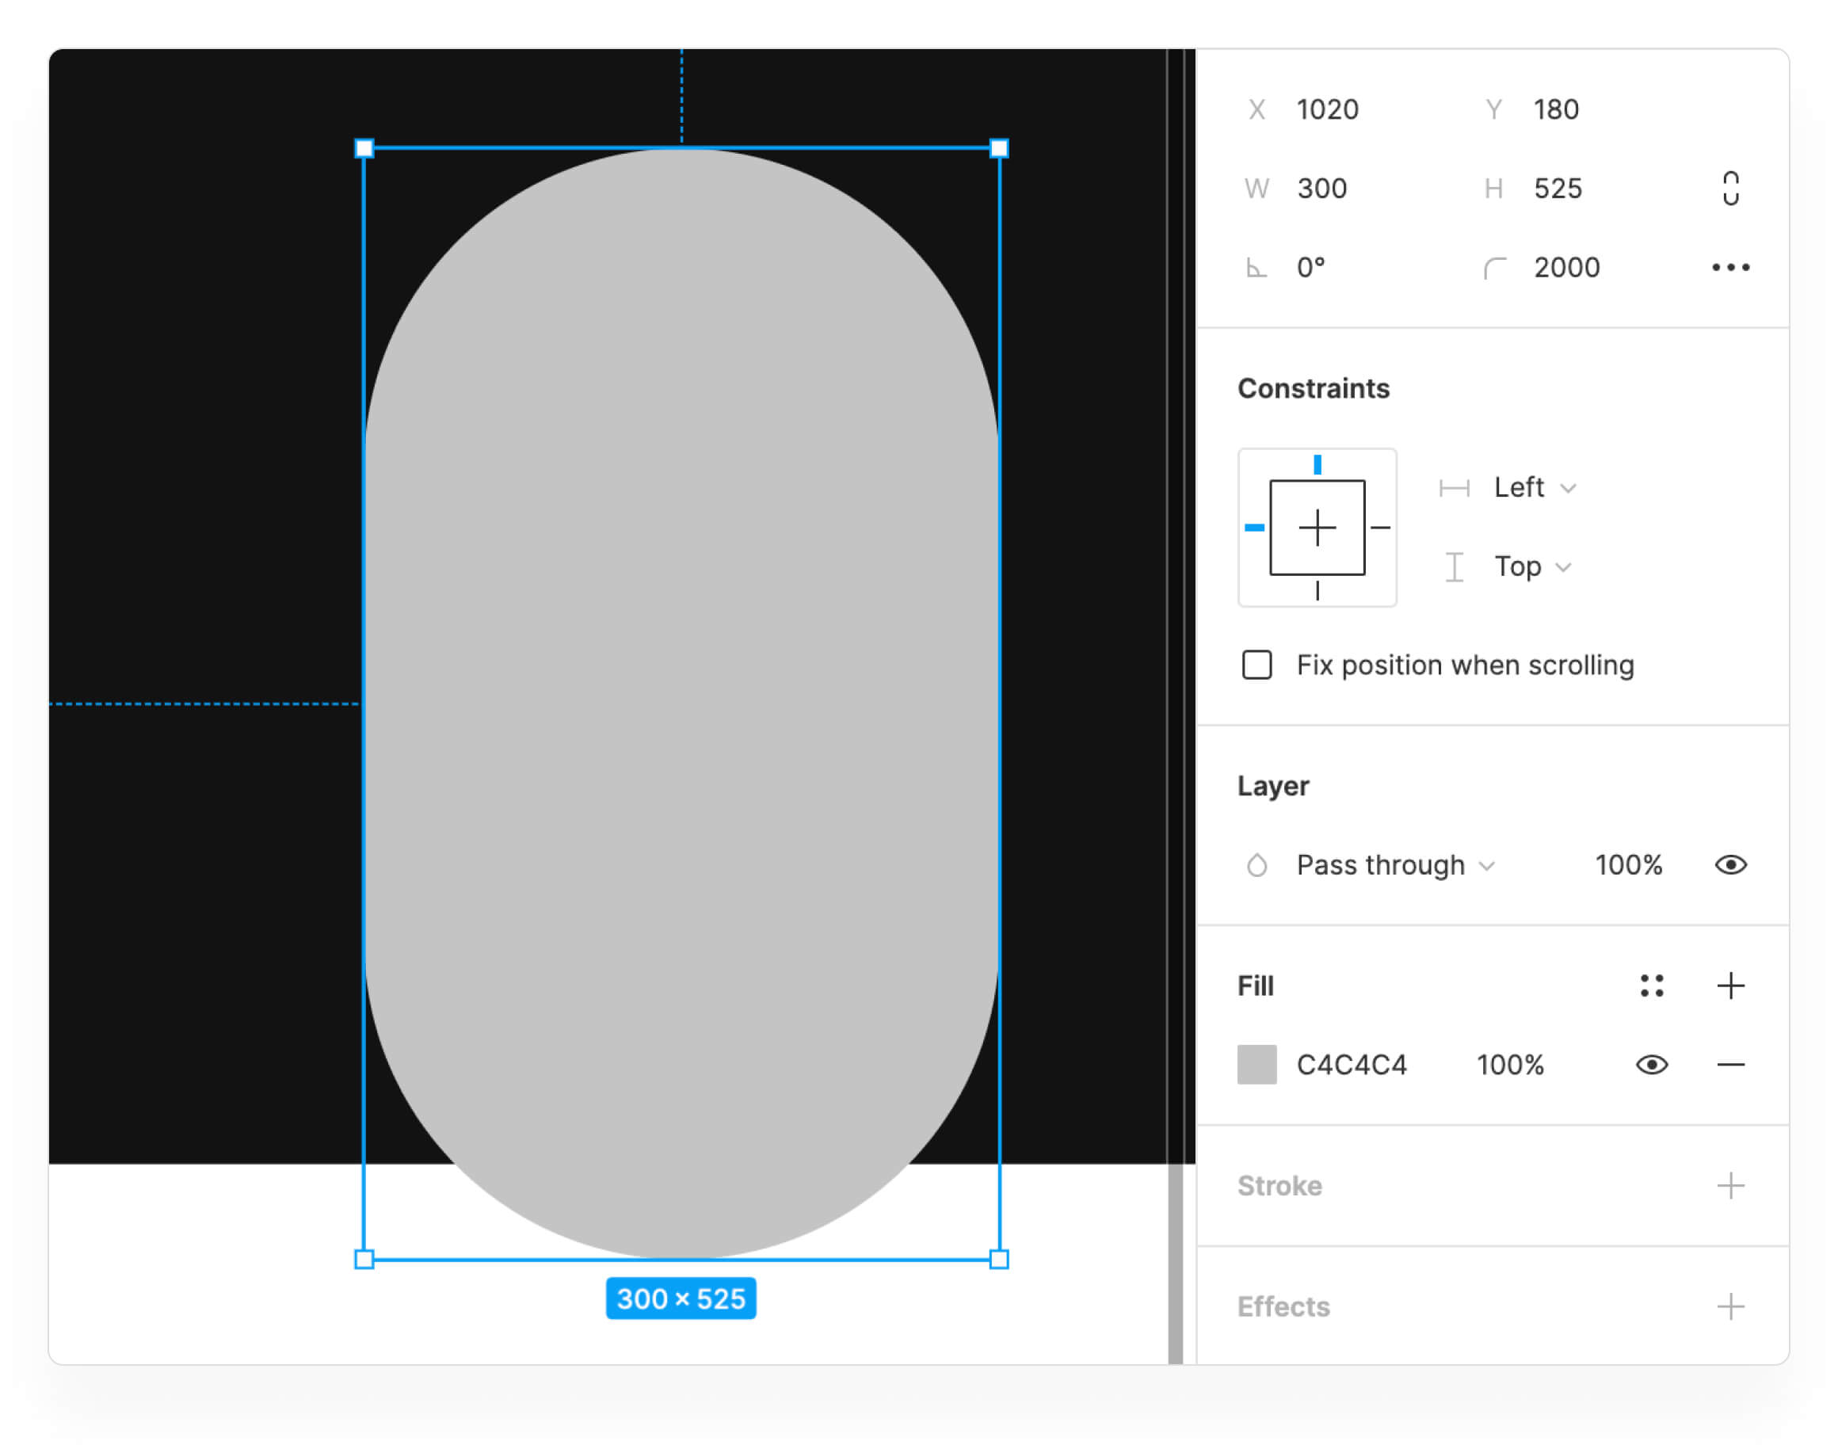1838x1445 pixels.
Task: Toggle constrain proportions lock icon
Action: point(1730,188)
